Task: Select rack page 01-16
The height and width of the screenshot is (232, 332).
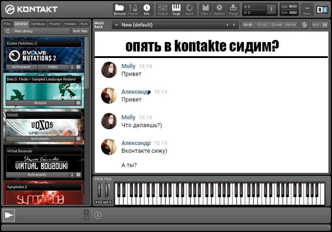Action: [x=248, y=25]
